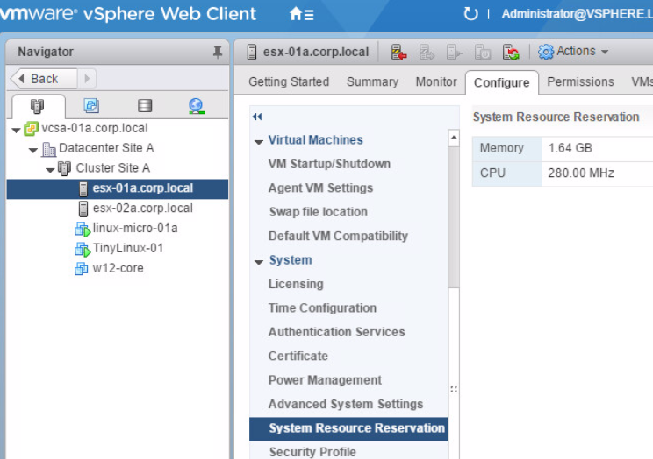Open the Summary tab

372,82
